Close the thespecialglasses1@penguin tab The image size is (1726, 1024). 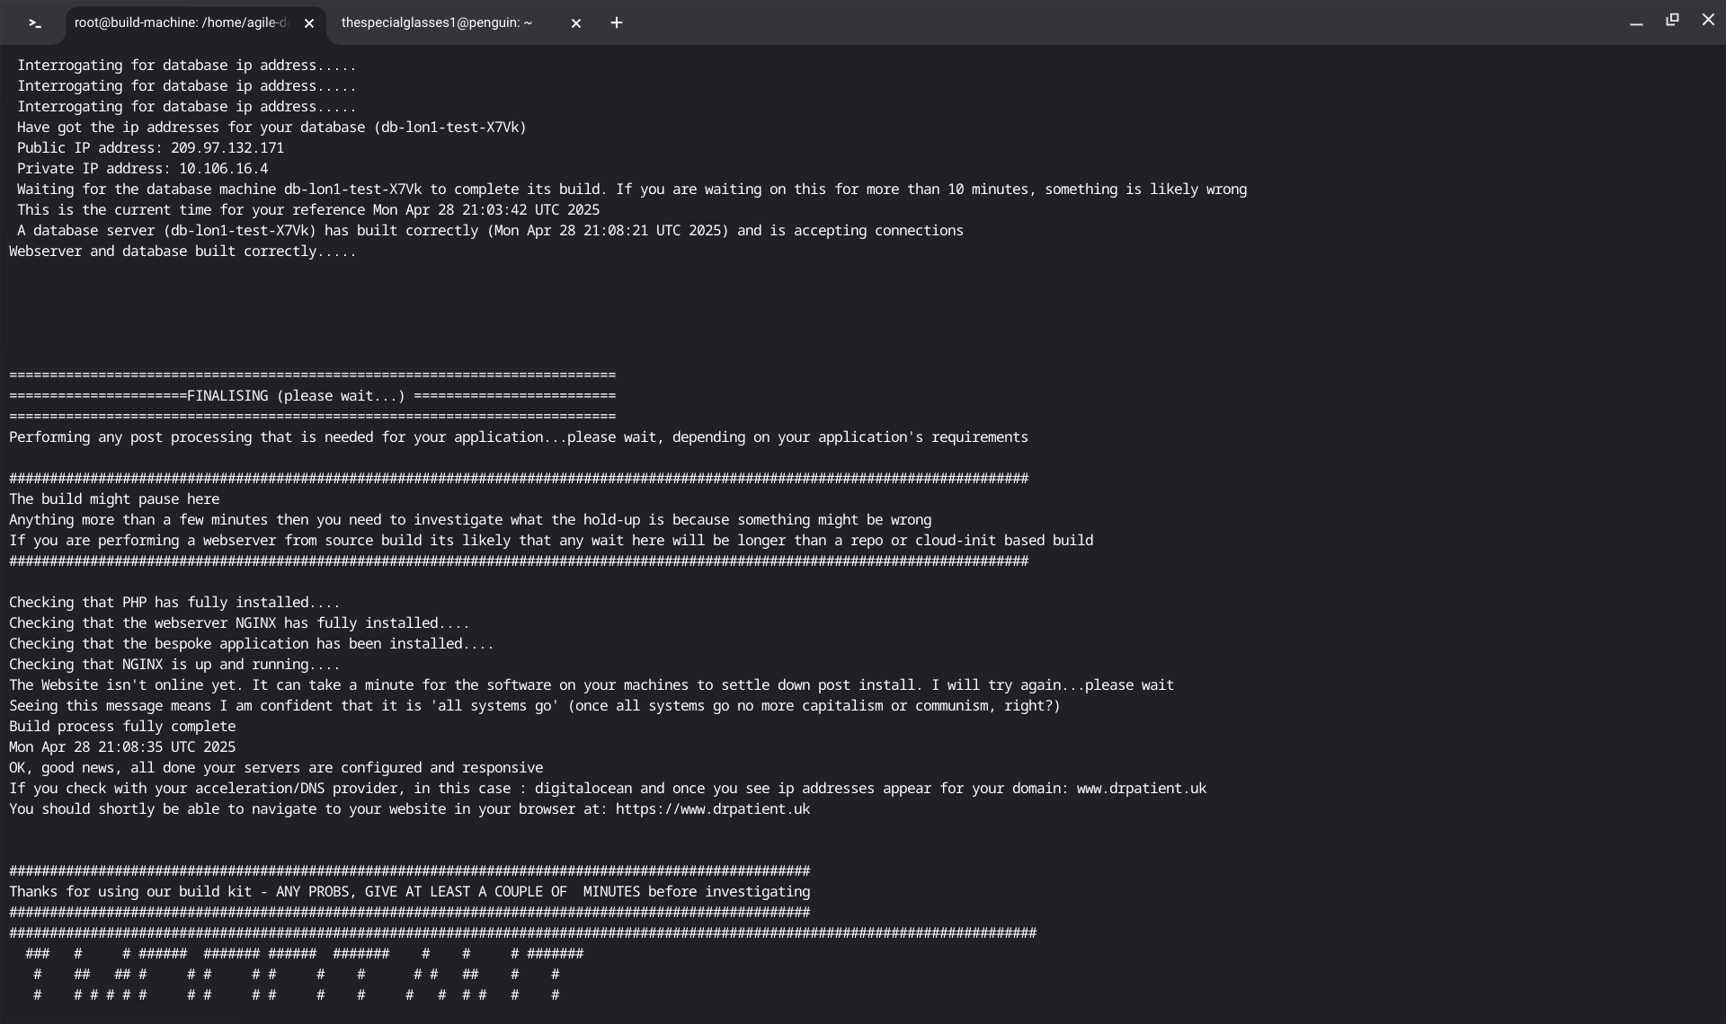[x=576, y=23]
